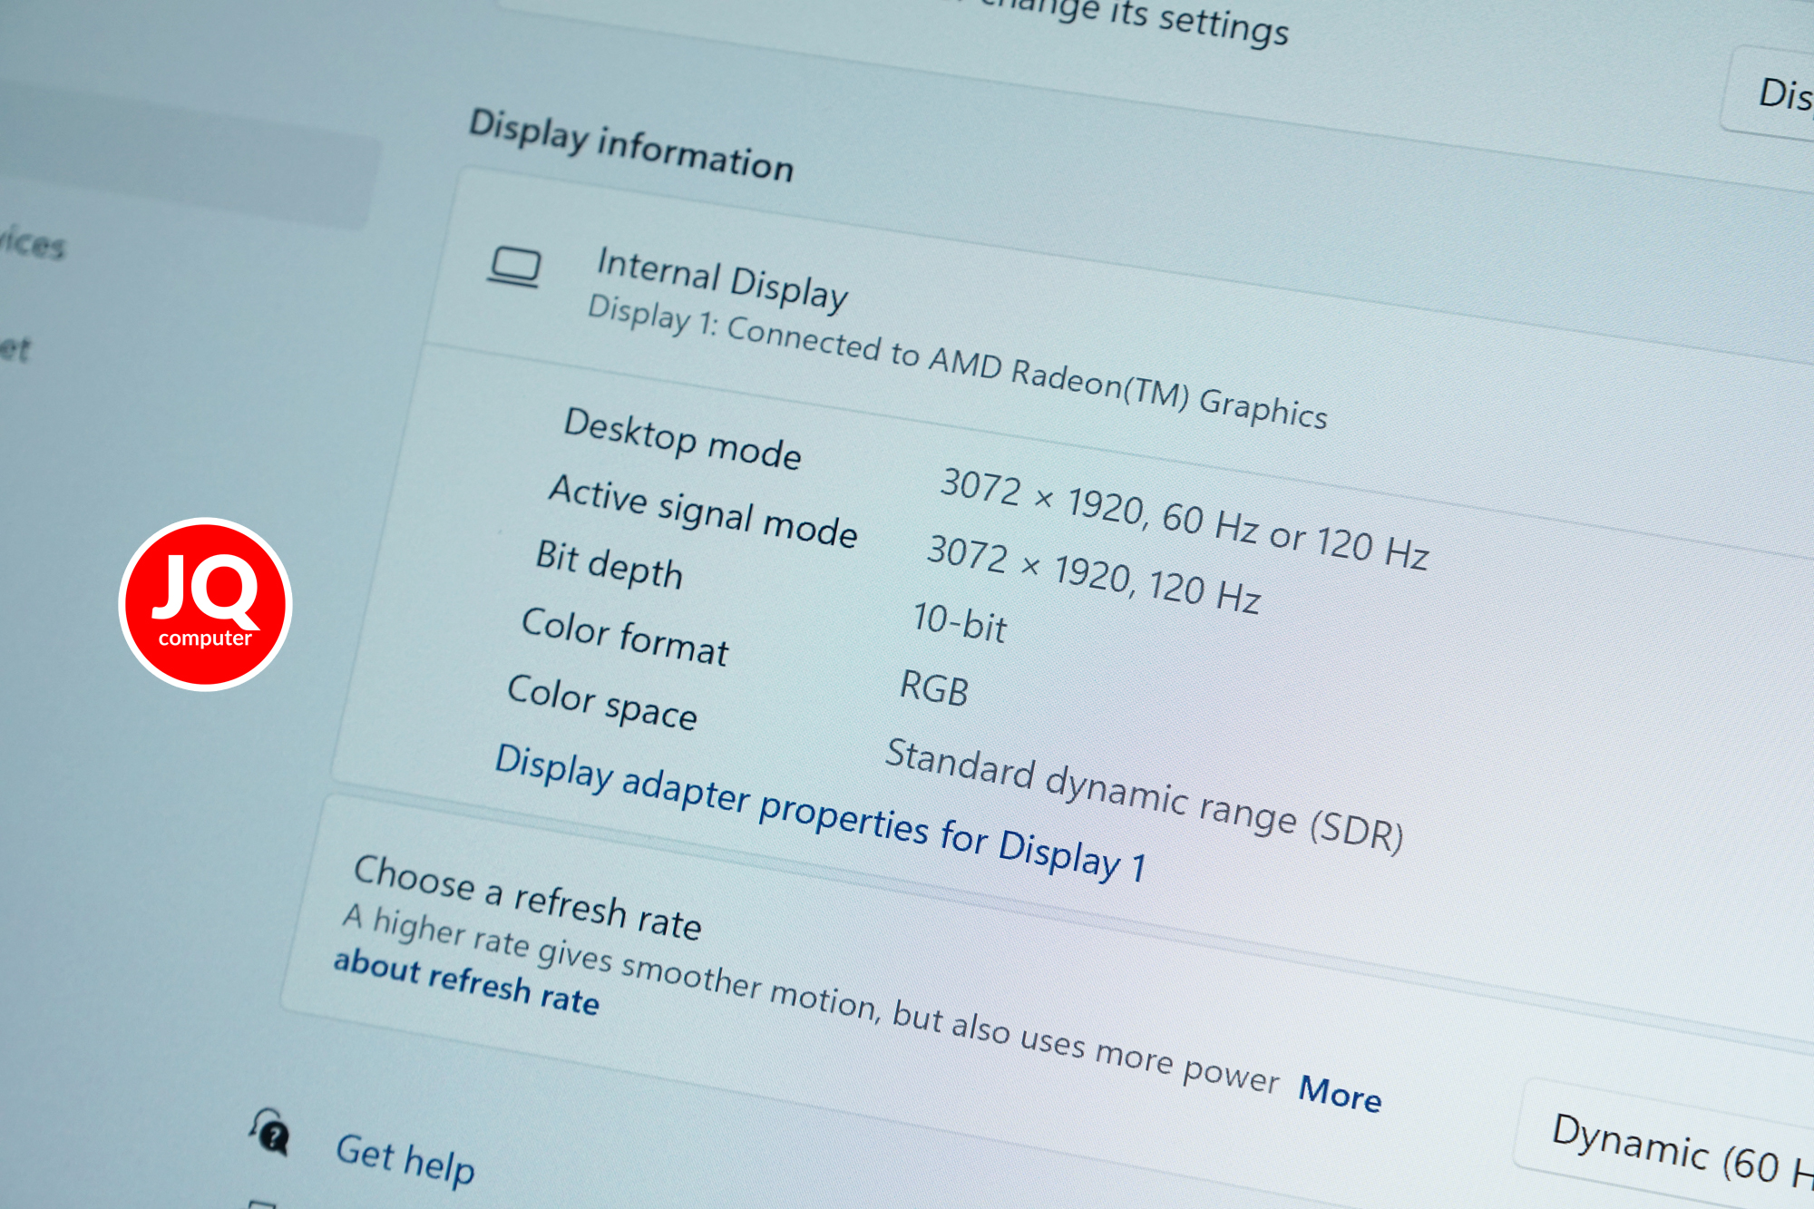Click 'Display 1: Connected to AMD Radeon(TM) Graphics'
The width and height of the screenshot is (1814, 1209).
(957, 361)
